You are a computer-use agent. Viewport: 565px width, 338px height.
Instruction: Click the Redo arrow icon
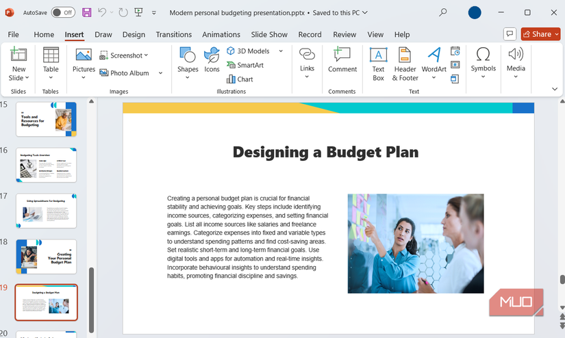123,12
